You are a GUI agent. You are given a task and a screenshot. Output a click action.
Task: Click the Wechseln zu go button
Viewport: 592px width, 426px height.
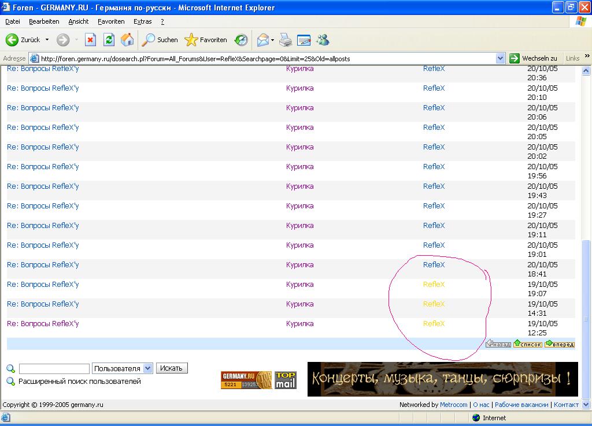pos(533,58)
